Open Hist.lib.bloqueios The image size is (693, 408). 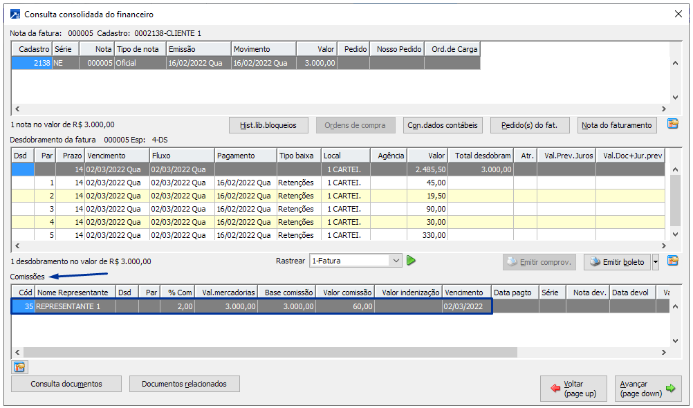(x=268, y=125)
